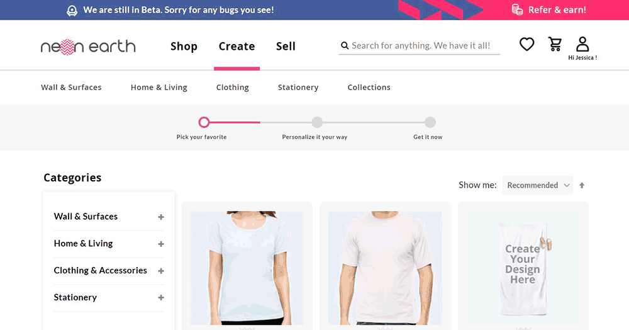Viewport: 629px width, 330px height.
Task: Click the neon earth logo
Action: pos(88,47)
